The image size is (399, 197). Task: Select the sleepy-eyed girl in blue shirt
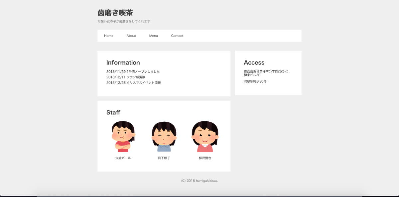pos(164,136)
